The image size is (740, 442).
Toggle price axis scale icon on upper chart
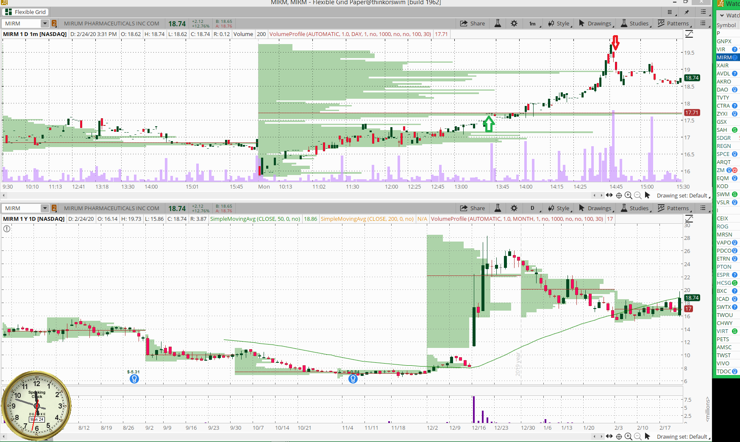[x=690, y=34]
